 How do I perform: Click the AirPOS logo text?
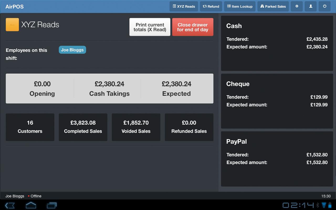click(15, 7)
